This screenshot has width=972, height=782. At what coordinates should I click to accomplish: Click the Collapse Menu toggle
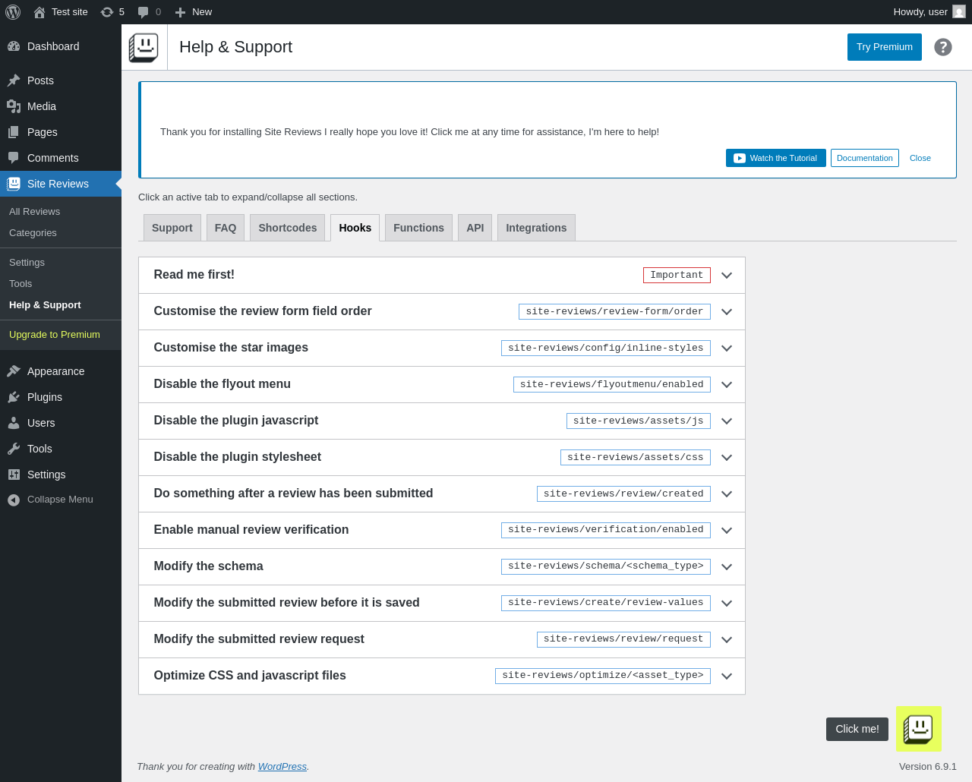pyautogui.click(x=60, y=500)
